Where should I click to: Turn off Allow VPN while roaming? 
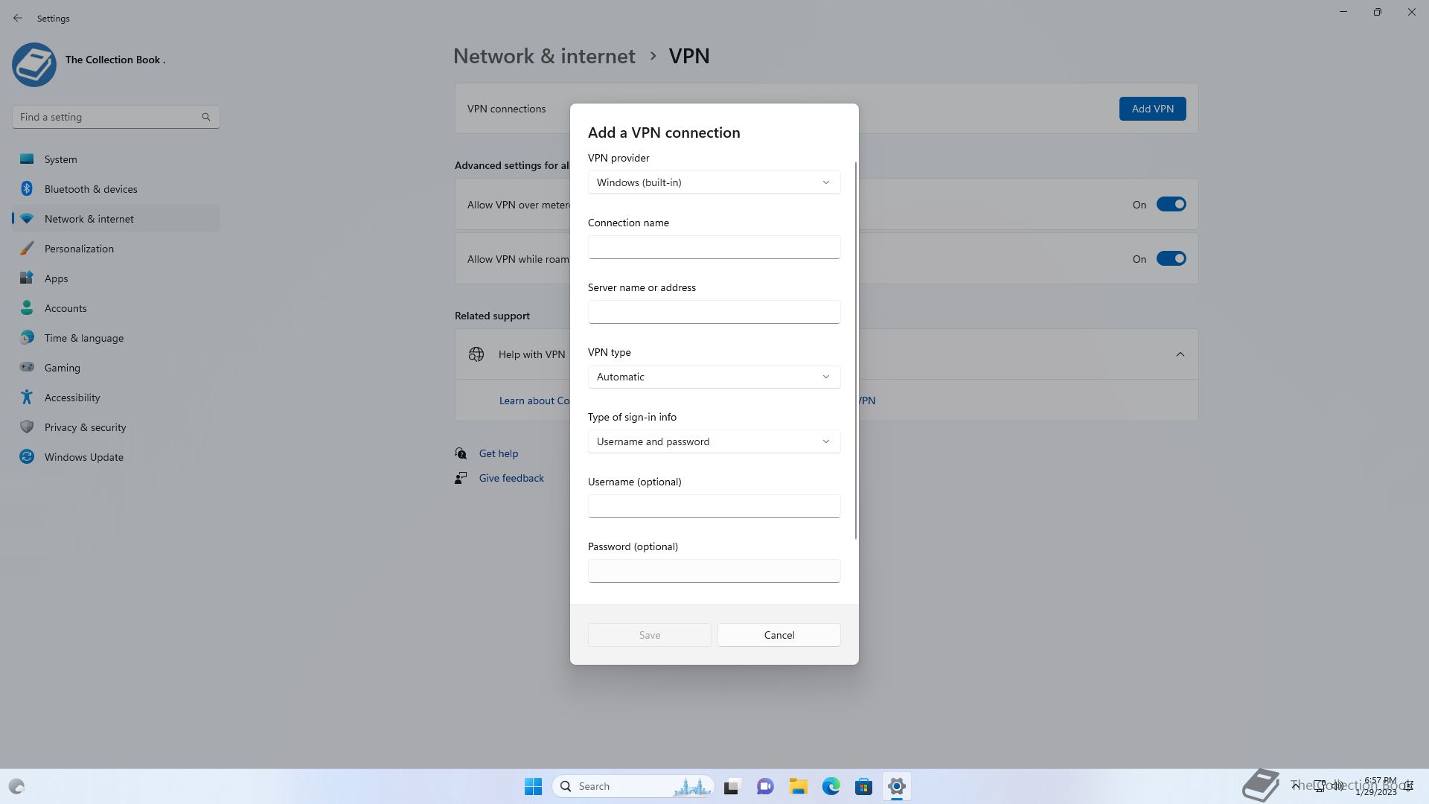pos(1170,259)
